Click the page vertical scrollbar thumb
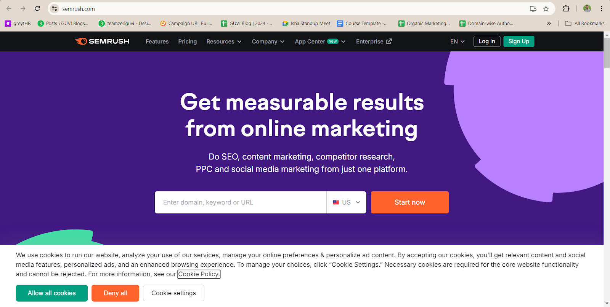 tap(607, 53)
